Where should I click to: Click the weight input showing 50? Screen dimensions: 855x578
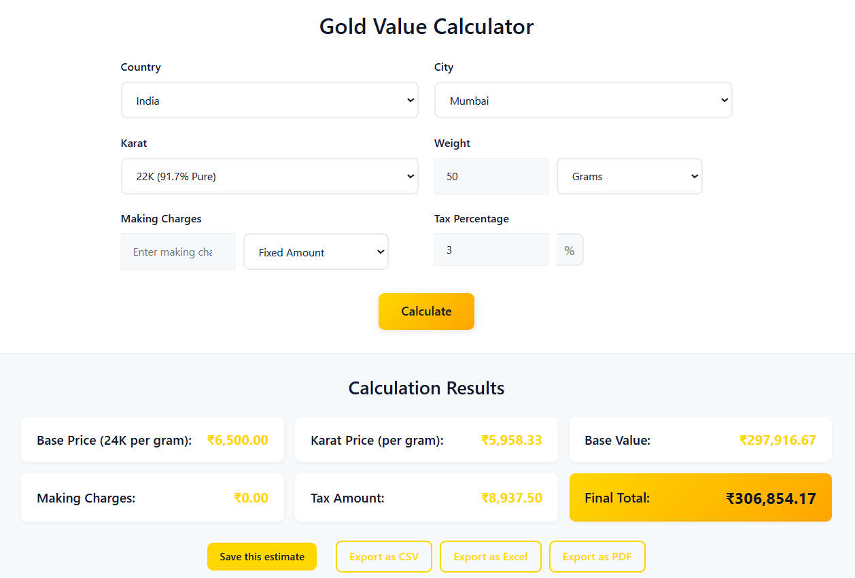pyautogui.click(x=491, y=175)
